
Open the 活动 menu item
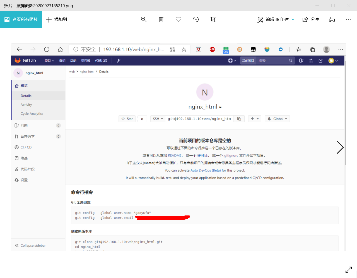click(73, 61)
